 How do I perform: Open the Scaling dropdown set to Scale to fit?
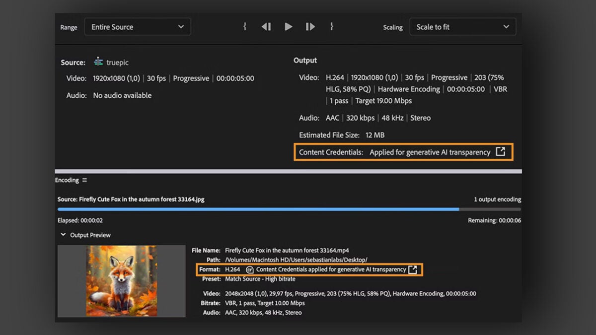pos(462,27)
